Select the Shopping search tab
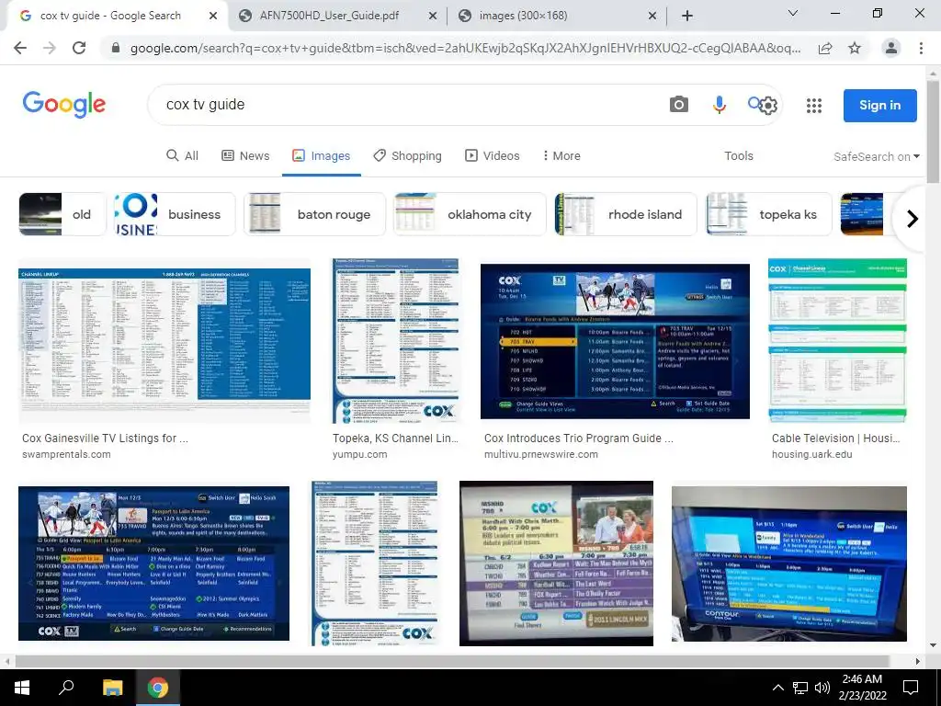The width and height of the screenshot is (941, 706). (407, 156)
